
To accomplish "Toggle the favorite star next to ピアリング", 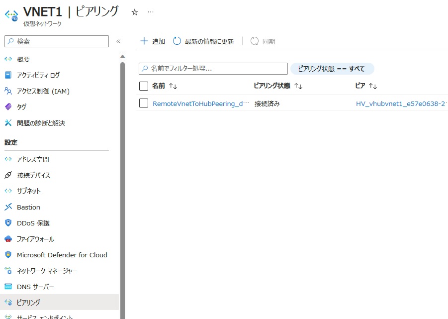I will (134, 11).
